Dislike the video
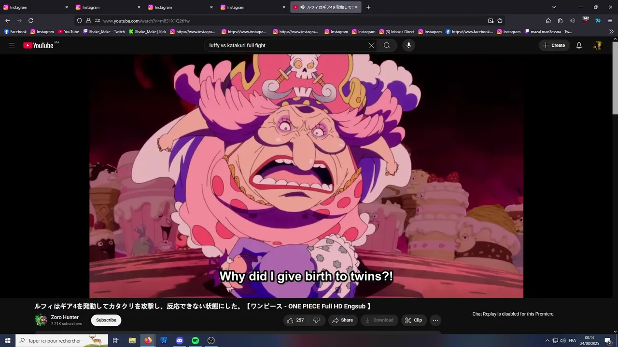This screenshot has width=618, height=347. (x=317, y=320)
